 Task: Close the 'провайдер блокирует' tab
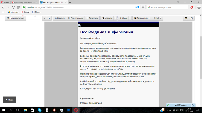(37, 2)
